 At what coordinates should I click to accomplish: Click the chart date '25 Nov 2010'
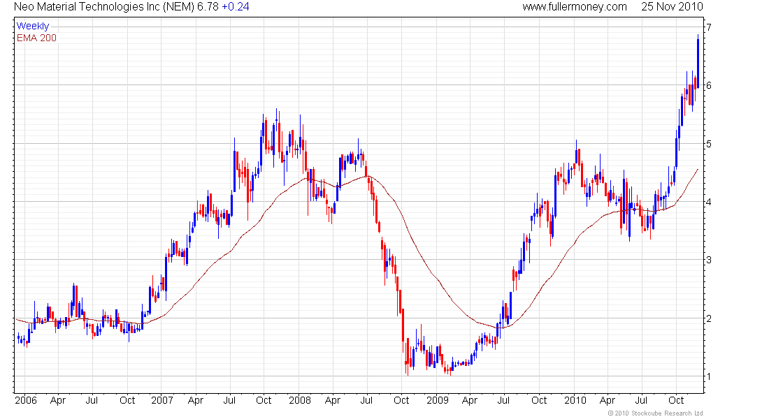[672, 7]
